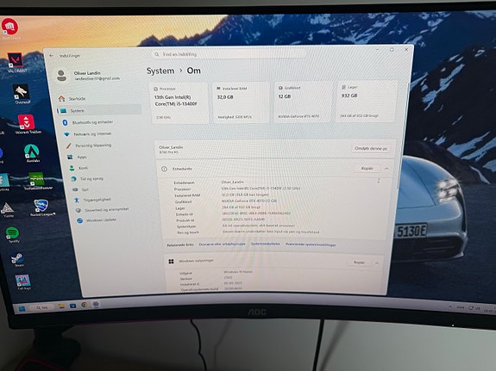496x371 pixels.
Task: Copy device info with the Kopiér button
Action: [367, 169]
